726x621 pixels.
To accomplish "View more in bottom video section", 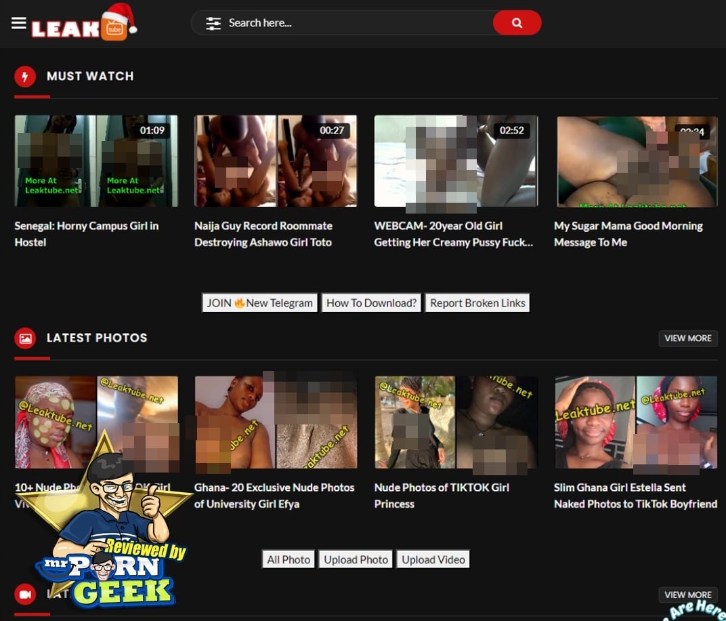I will coord(688,595).
